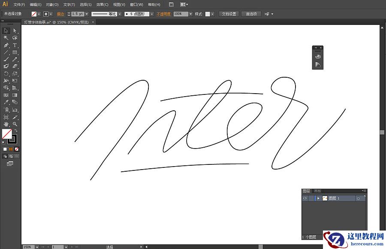Click the 文档设置 button
The width and height of the screenshot is (386, 249).
point(229,14)
